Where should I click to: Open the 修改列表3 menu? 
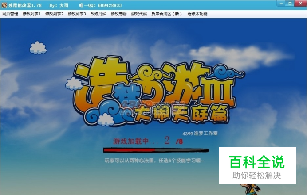pyautogui.click(x=77, y=14)
